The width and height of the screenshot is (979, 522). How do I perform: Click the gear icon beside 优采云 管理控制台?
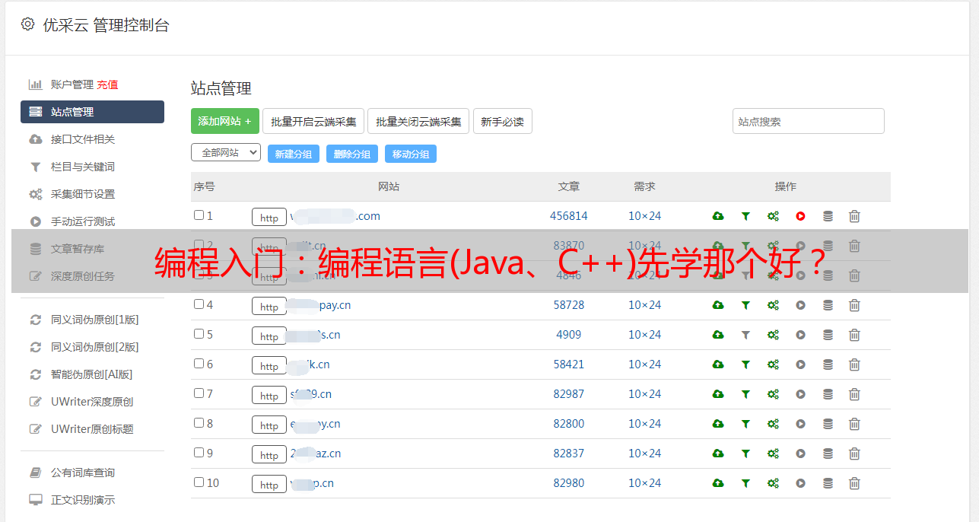27,24
